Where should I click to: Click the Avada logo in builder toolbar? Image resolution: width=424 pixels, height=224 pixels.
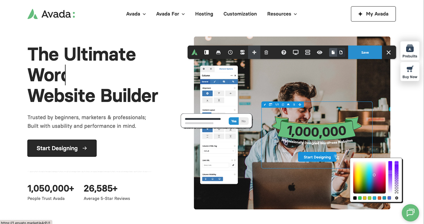pos(194,52)
